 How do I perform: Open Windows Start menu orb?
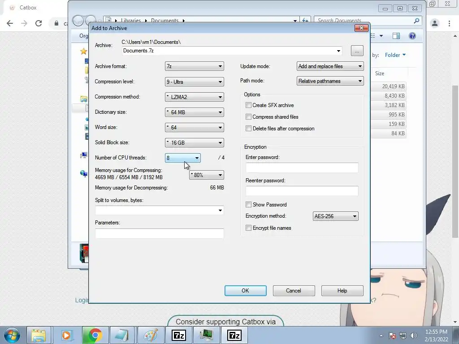pos(12,335)
